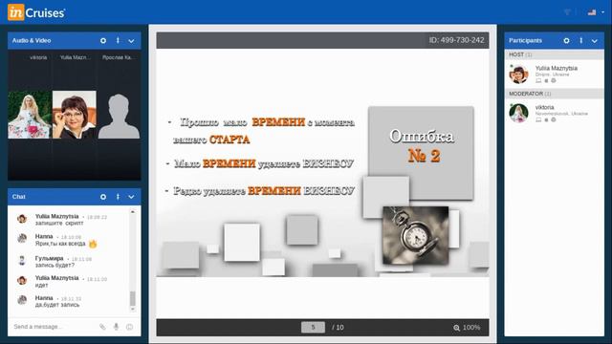
Task: Click the MODERATOR section header
Action: (555, 94)
